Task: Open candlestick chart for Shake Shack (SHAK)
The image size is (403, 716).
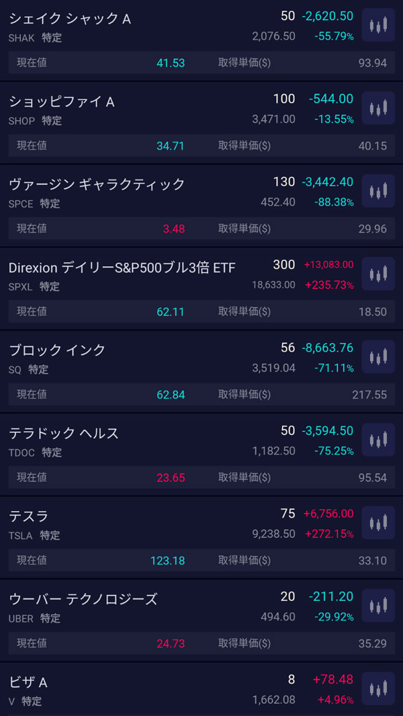Action: coord(378,26)
